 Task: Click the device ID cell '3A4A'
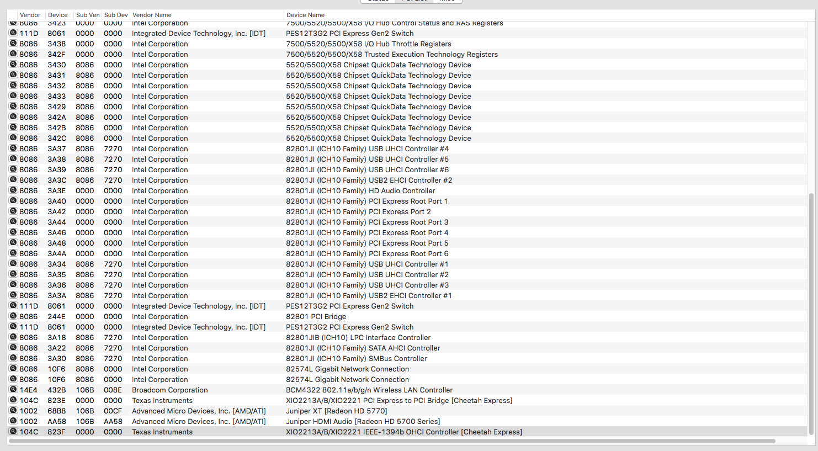click(56, 253)
